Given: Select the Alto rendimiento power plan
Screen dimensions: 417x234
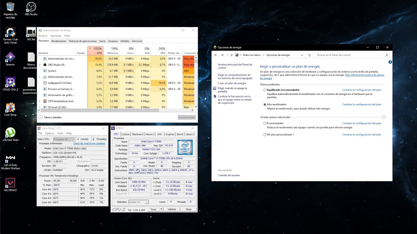Looking at the screenshot, I should click(265, 105).
